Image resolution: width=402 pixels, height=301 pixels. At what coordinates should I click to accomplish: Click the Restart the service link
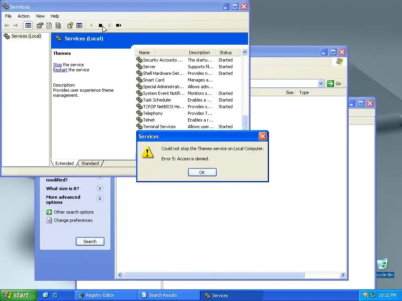pyautogui.click(x=60, y=70)
